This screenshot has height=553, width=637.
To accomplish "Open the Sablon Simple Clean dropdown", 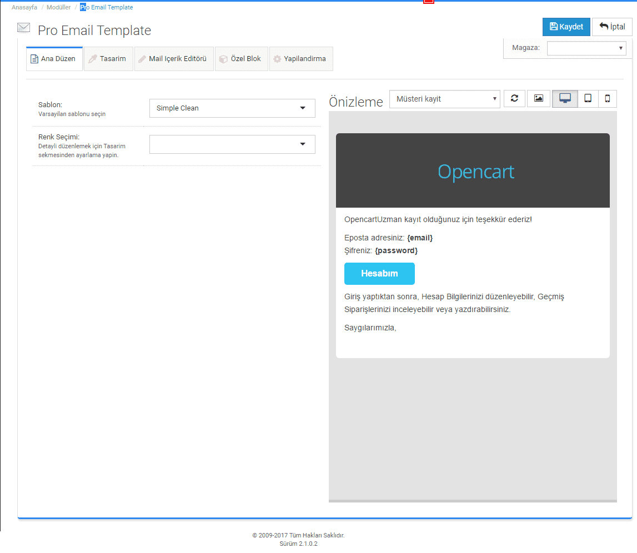I will (x=232, y=108).
